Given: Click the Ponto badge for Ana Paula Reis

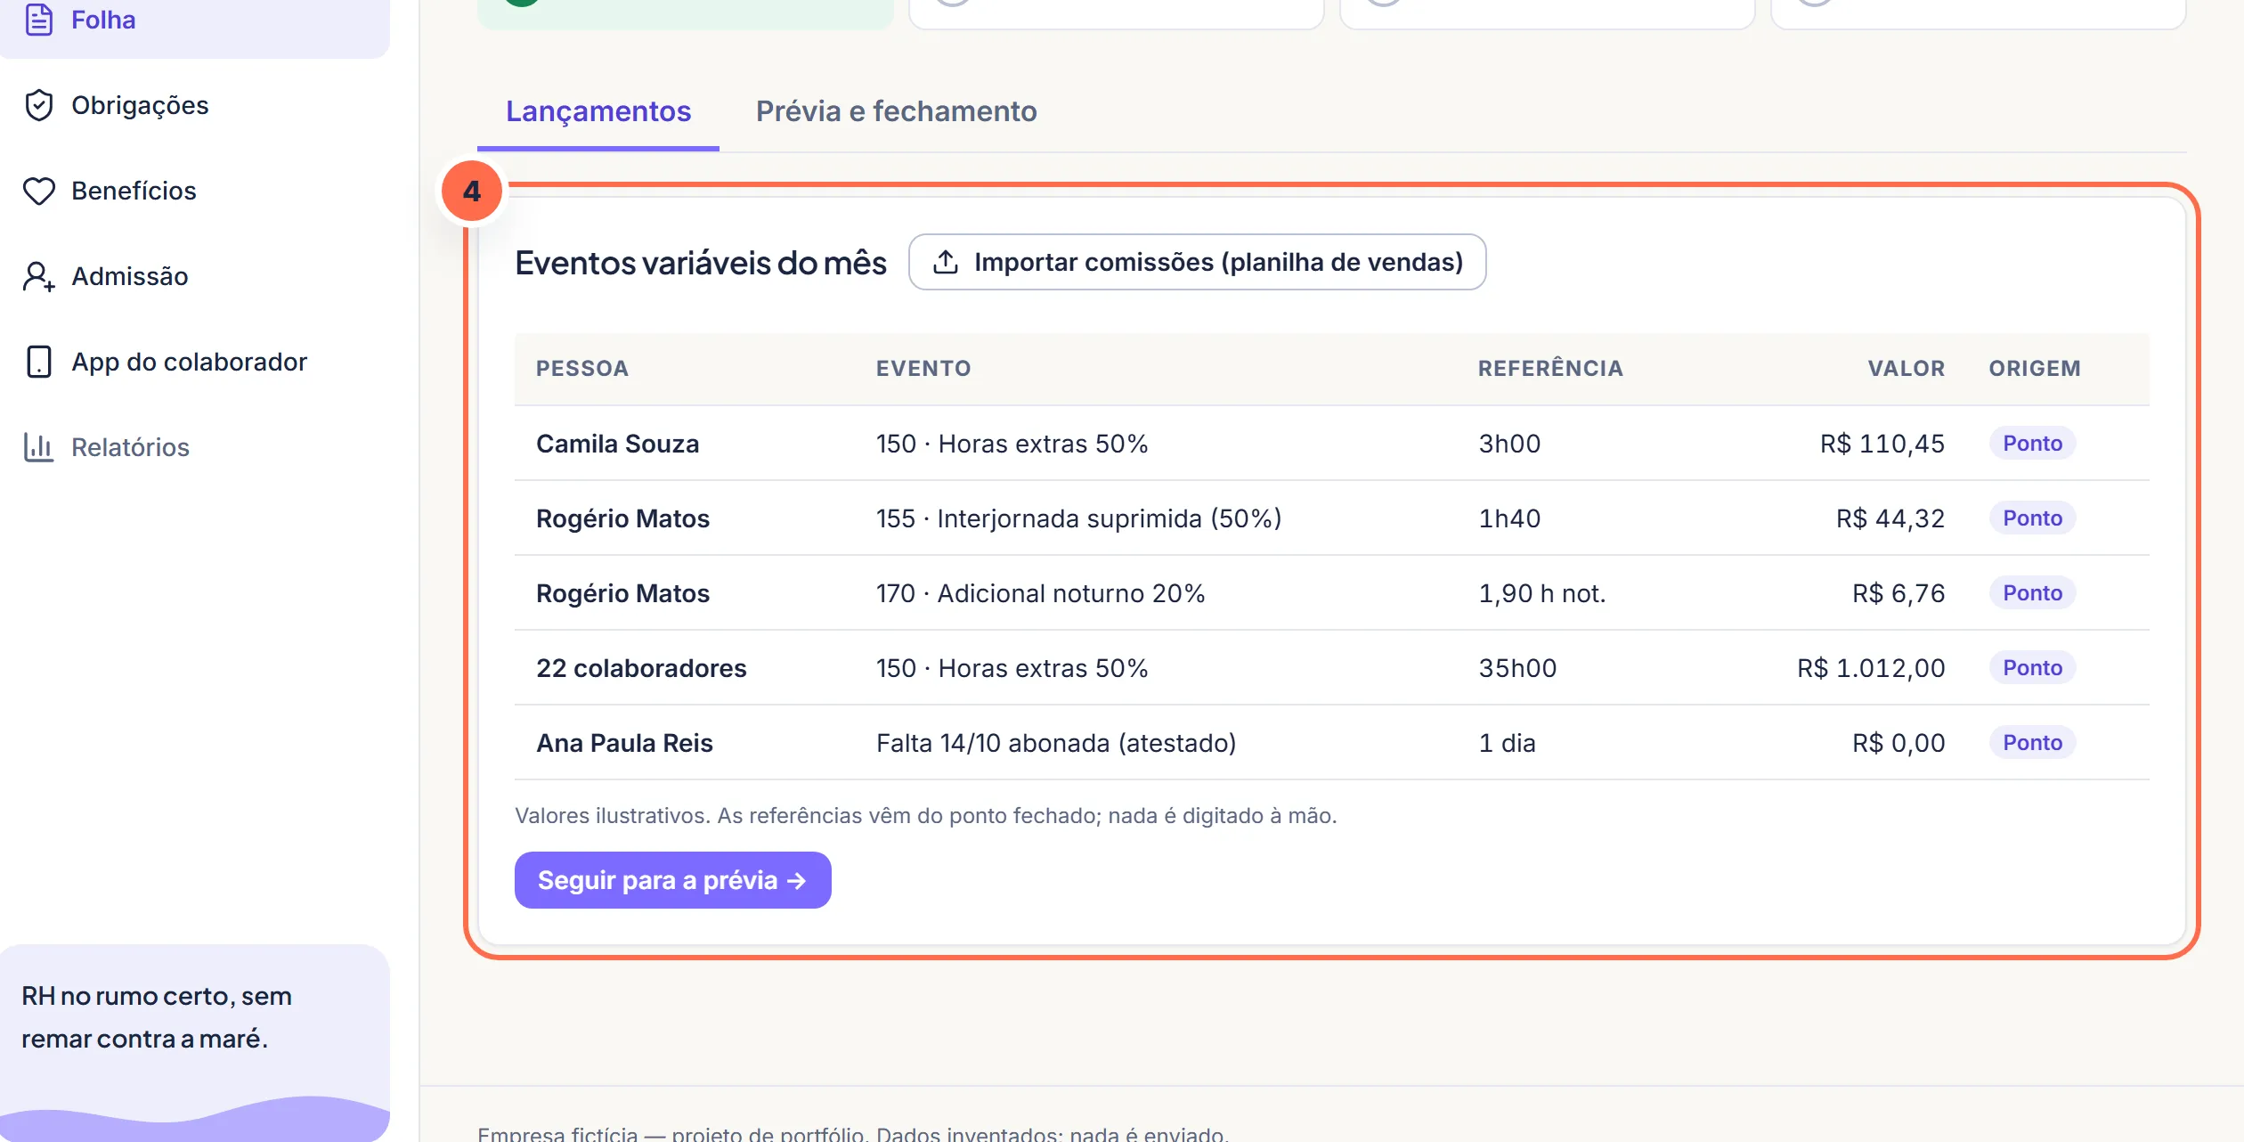Looking at the screenshot, I should [x=2032, y=743].
